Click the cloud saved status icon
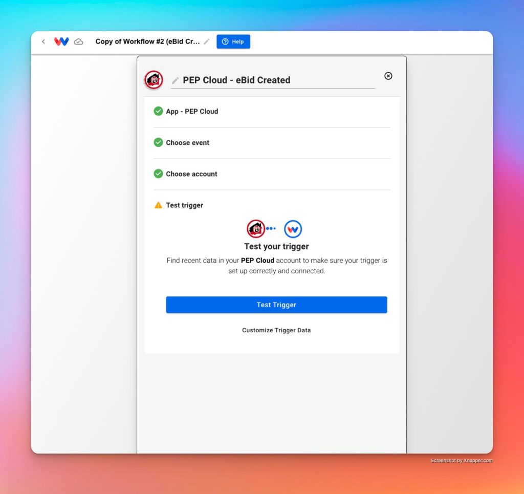The width and height of the screenshot is (524, 494). point(78,41)
